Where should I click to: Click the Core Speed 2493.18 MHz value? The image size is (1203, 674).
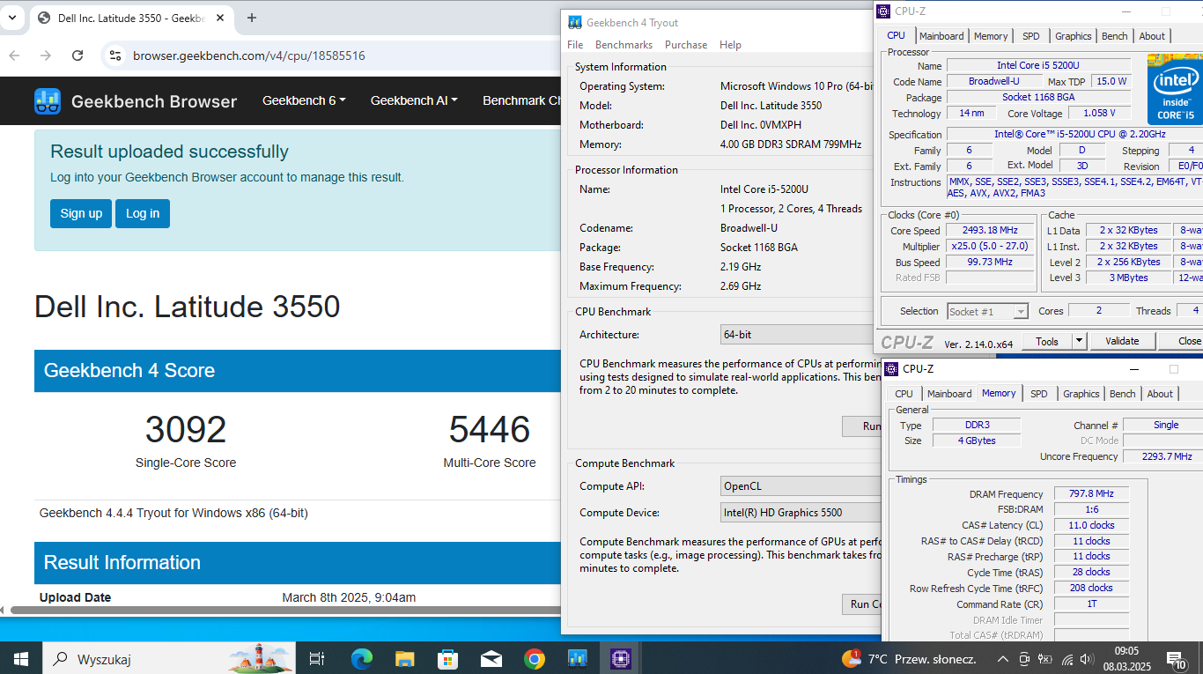click(x=990, y=231)
